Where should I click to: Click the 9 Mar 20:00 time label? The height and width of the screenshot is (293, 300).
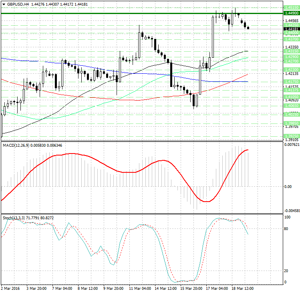click(x=113, y=289)
